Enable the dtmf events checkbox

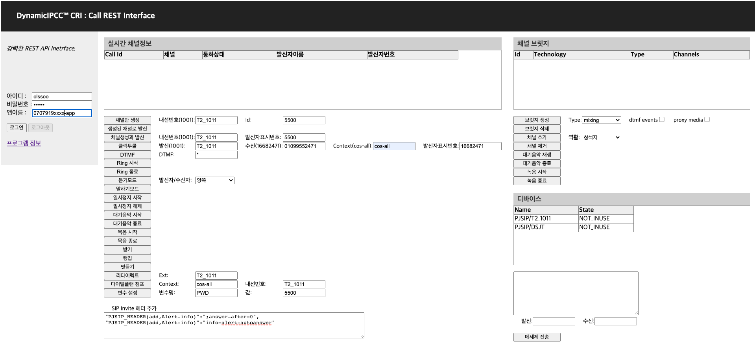tap(662, 120)
